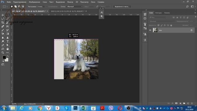Open the Glyphs panel icon
Screen dimensions: 197x111
[x=145, y=40]
